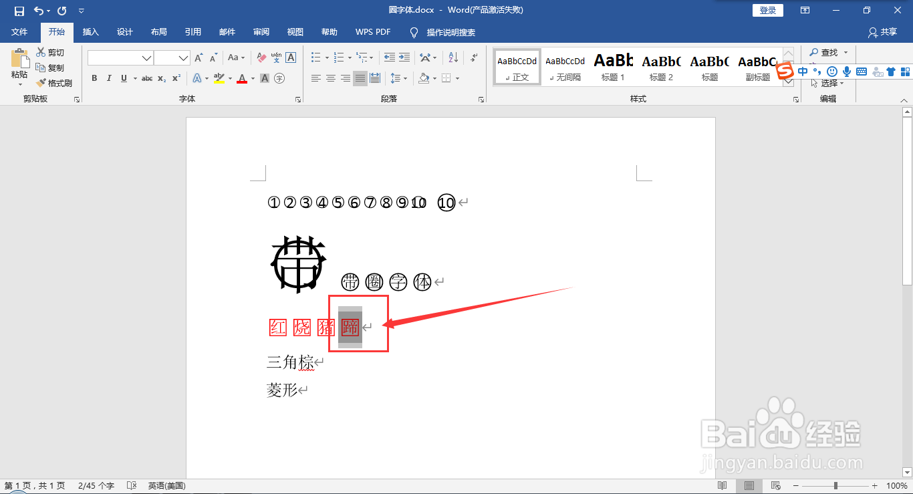Switch to the Insert (插入) tab
The height and width of the screenshot is (494, 913).
click(x=90, y=32)
